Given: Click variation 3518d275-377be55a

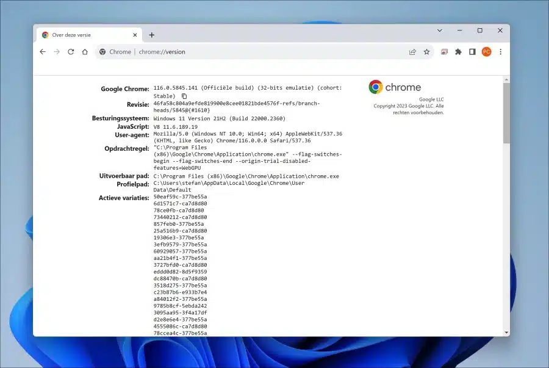Looking at the screenshot, I should click(181, 286).
